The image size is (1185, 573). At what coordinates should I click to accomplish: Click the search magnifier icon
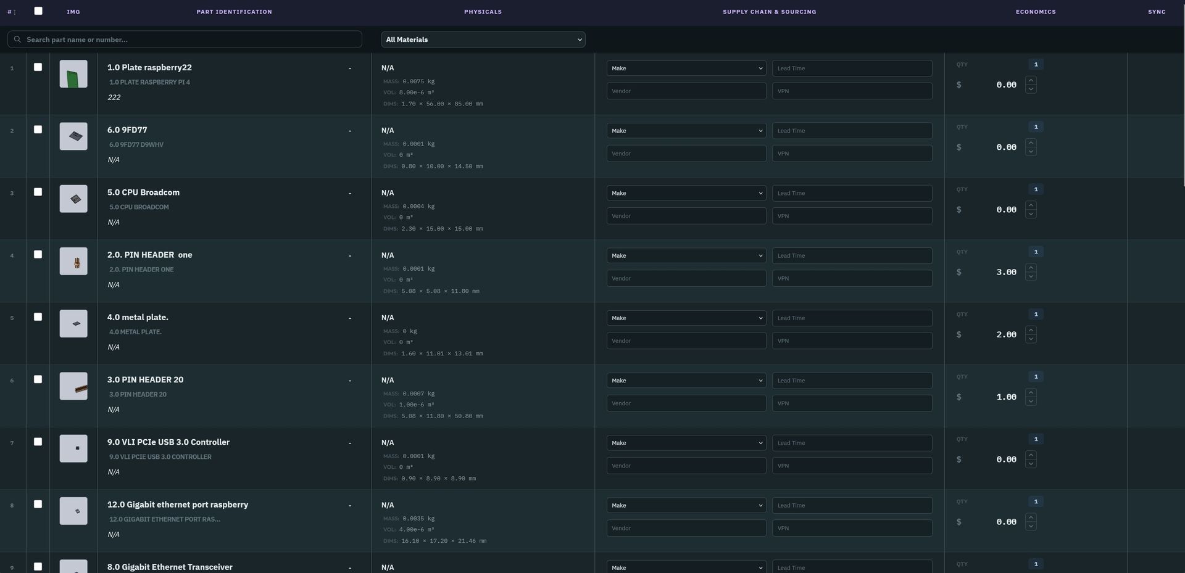tap(17, 39)
